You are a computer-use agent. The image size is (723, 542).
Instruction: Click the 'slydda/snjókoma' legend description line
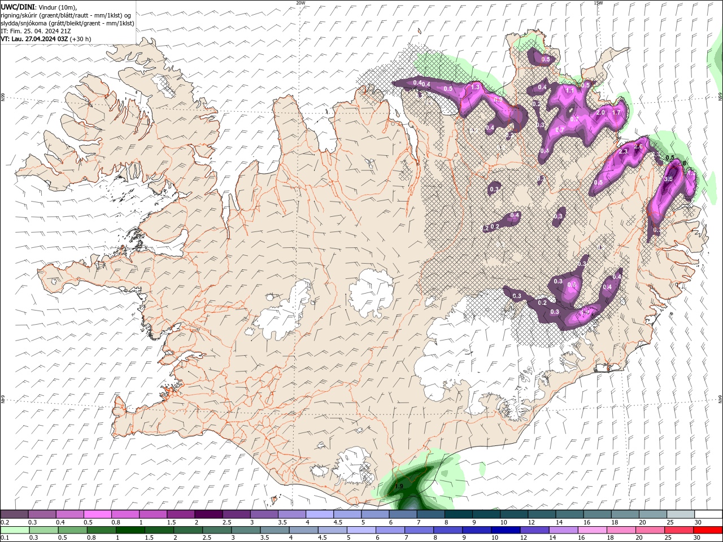67,23
